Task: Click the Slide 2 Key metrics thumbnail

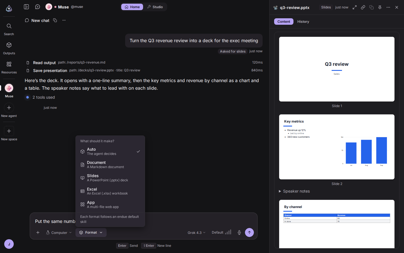Action: [337, 147]
